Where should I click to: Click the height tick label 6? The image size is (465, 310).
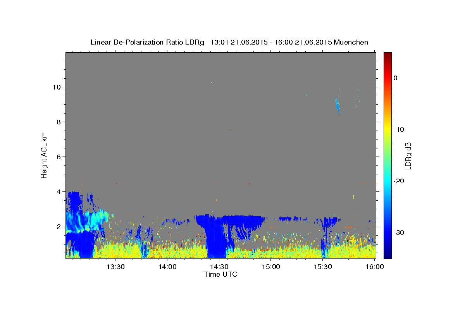coord(59,157)
